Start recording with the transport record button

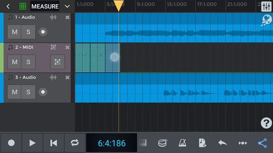tap(12, 143)
